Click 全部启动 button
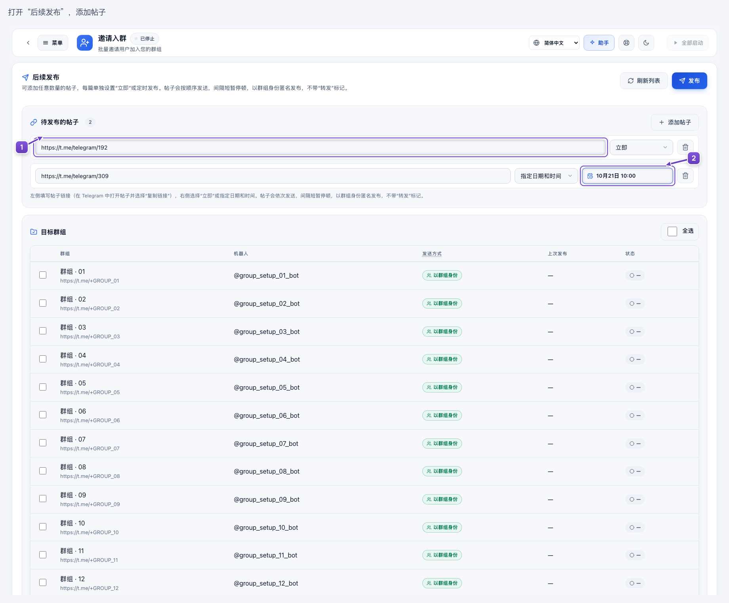 pos(688,43)
